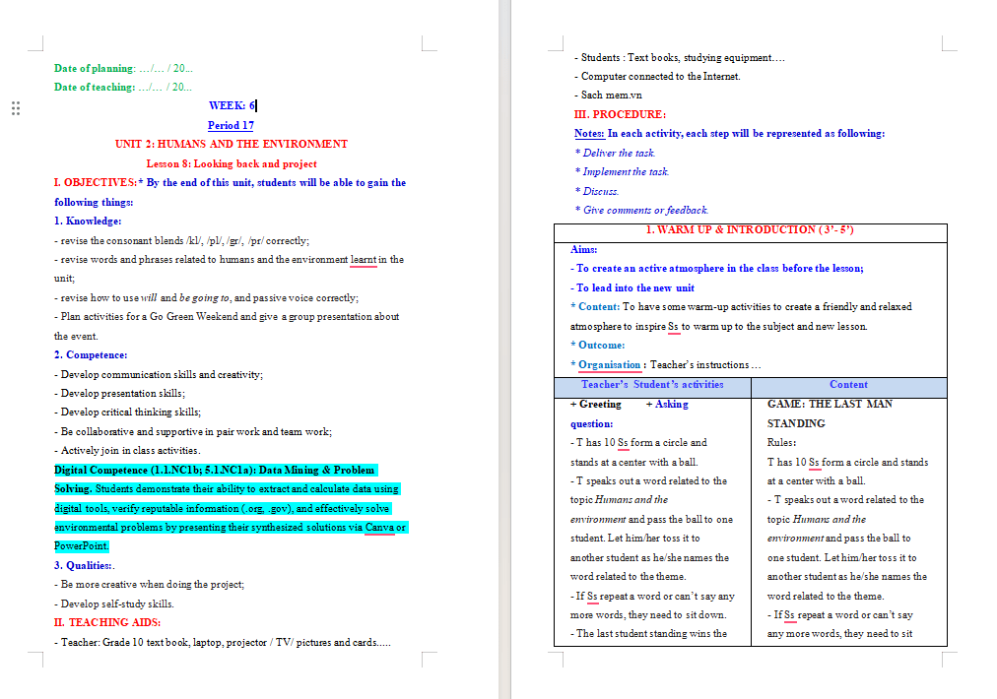
Task: Click the '2. Competence:' heading
Action: tap(91, 354)
